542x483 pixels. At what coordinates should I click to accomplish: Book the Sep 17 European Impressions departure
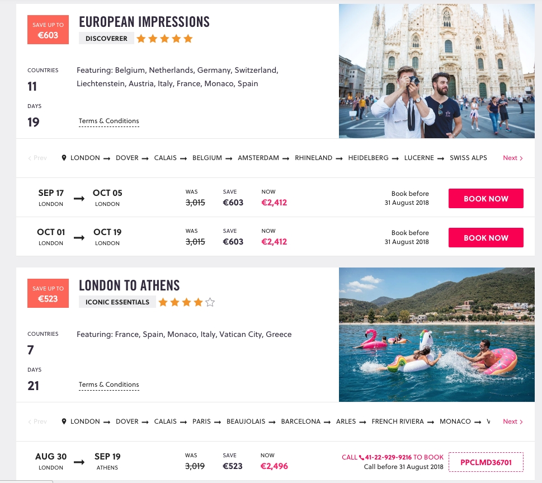(486, 198)
